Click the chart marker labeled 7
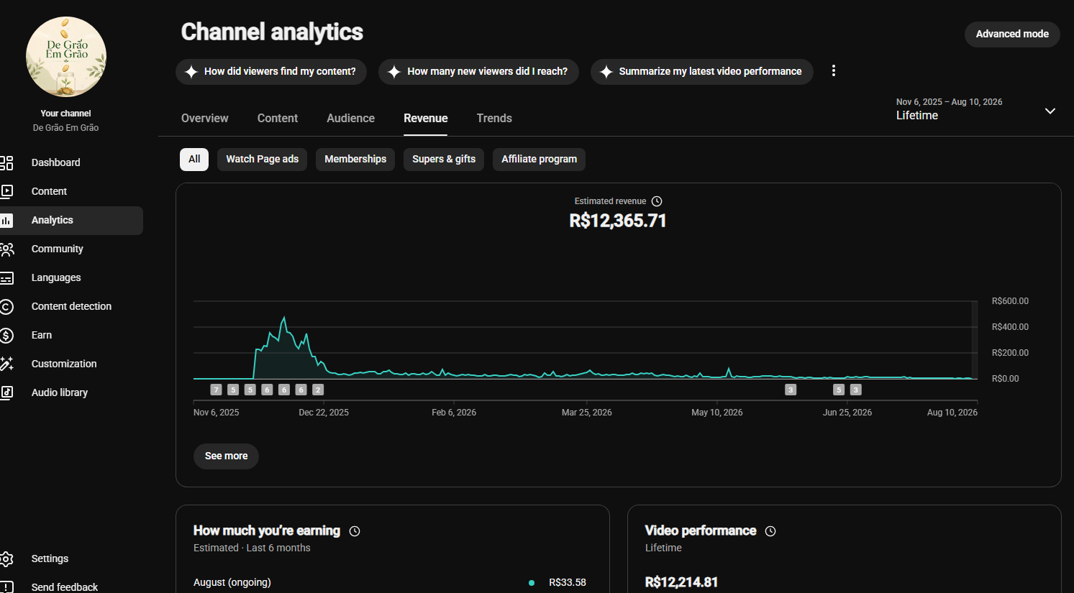This screenshot has width=1074, height=593. 216,390
